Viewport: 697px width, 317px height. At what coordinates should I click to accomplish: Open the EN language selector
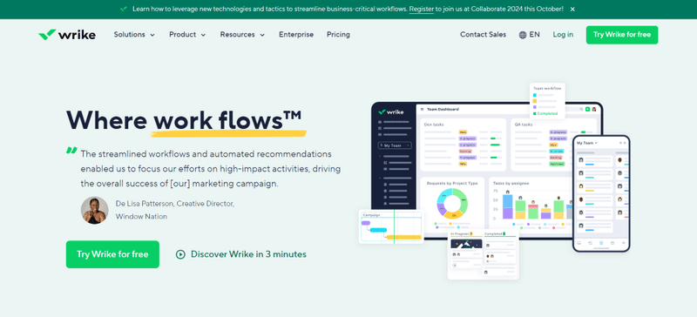tap(530, 35)
